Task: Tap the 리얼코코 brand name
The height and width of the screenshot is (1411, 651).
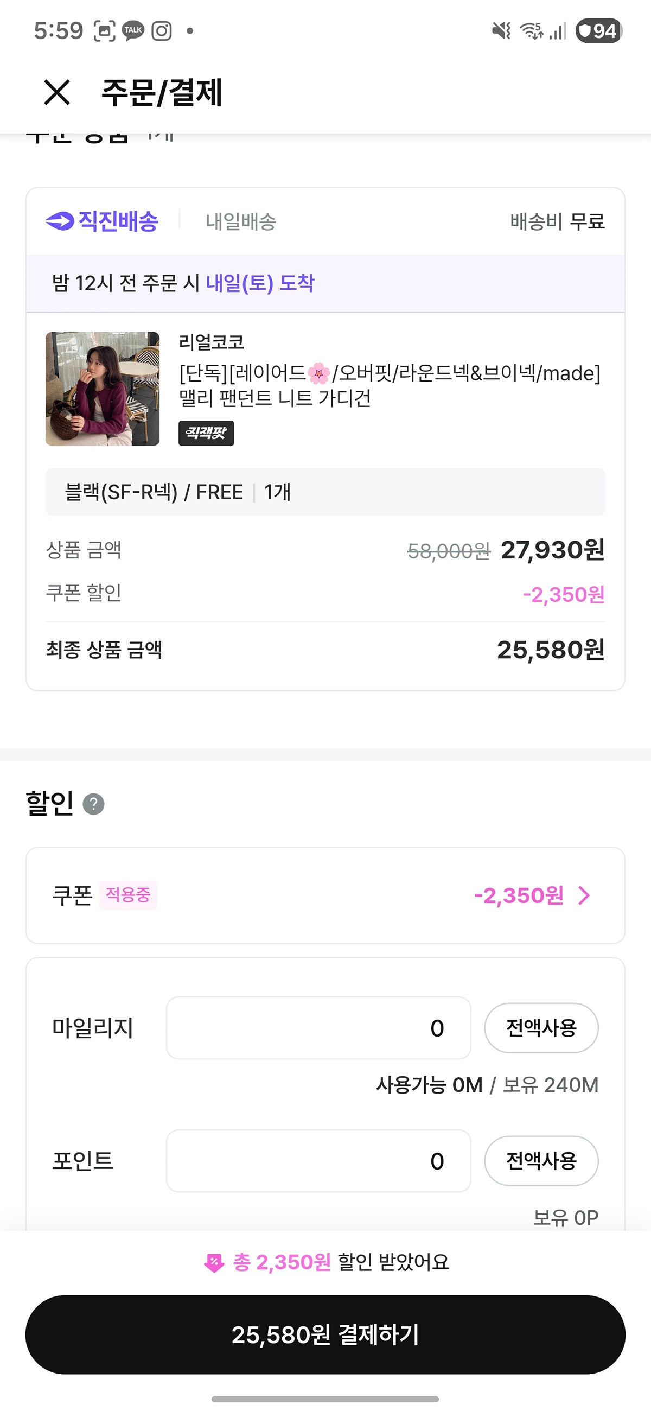Action: pos(212,342)
